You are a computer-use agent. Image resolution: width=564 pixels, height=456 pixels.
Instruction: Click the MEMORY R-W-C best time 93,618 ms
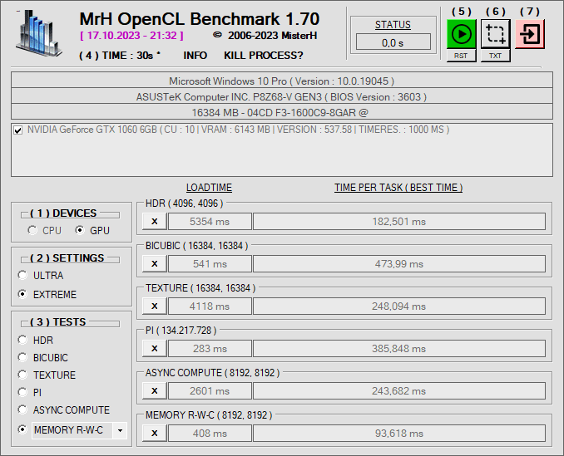pos(399,433)
